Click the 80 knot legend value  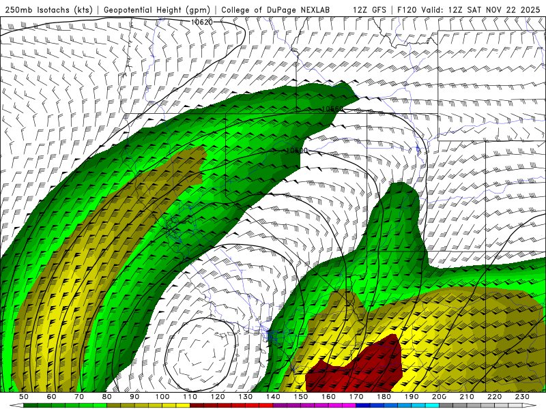tap(107, 397)
